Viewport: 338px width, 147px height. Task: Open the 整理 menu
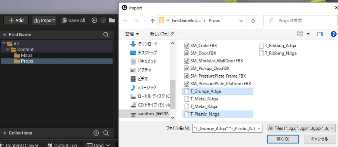coord(132,34)
